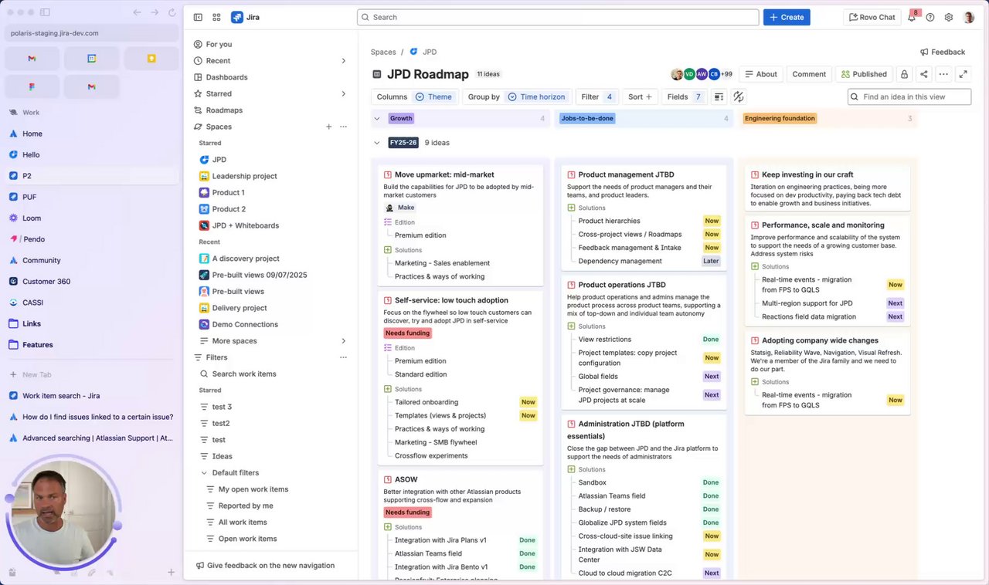Click the Spaces breadcrumb link

click(383, 52)
